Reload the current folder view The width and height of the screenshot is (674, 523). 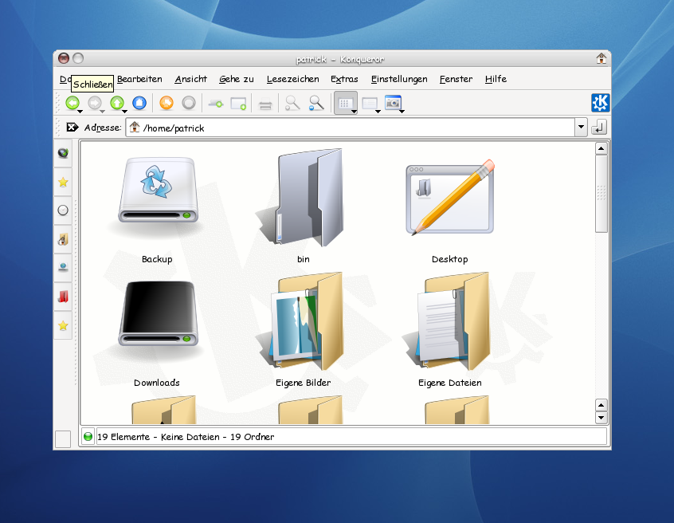[x=167, y=103]
